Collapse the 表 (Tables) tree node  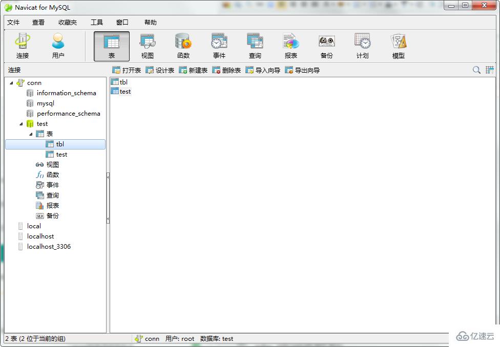[30, 134]
